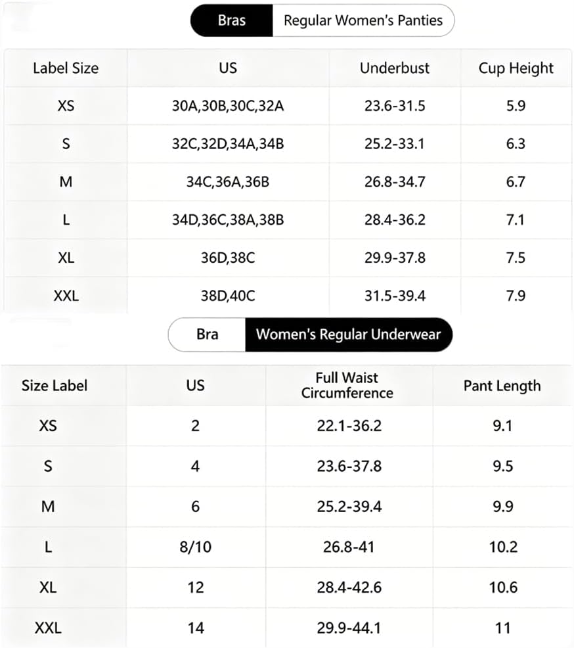Click the 8/10 US size cell

(x=195, y=547)
